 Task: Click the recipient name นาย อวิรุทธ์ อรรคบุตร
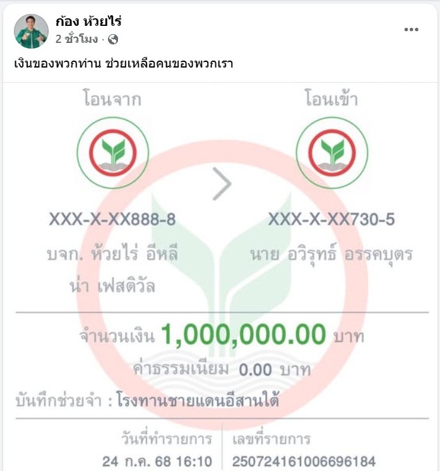(331, 254)
